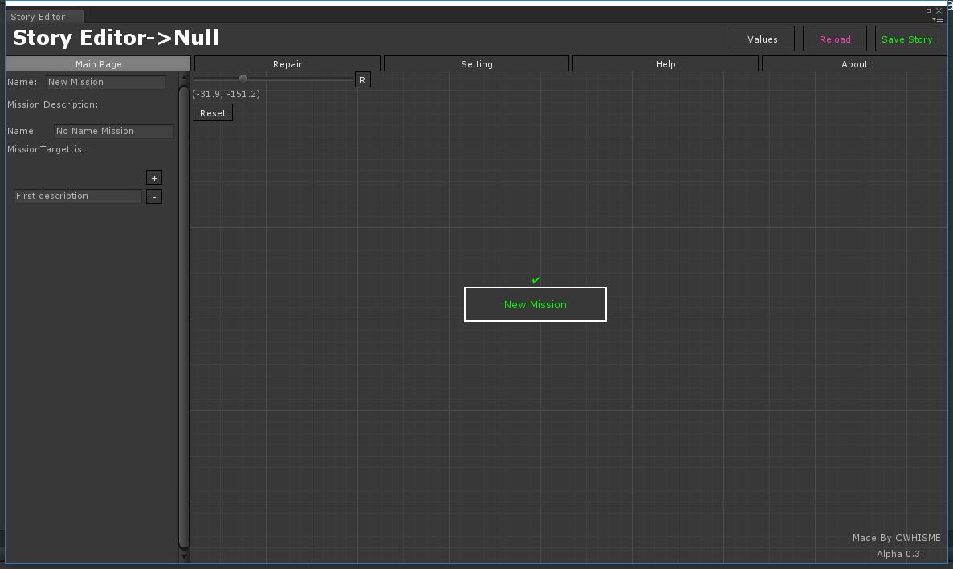The image size is (953, 569).
Task: Open the Repair tab
Action: (x=287, y=64)
